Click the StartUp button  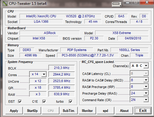[32, 111]
